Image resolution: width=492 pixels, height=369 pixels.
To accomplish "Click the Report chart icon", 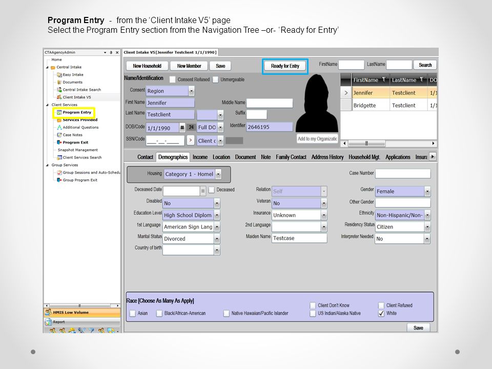I will (49, 322).
